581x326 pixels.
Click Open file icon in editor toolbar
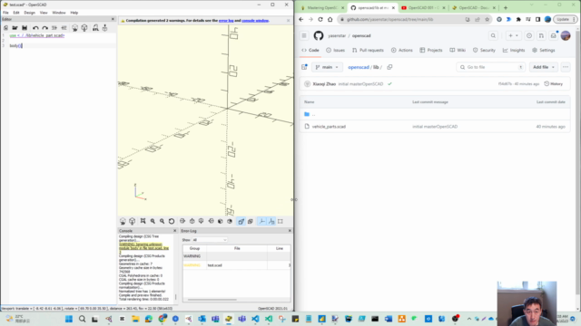pos(15,28)
